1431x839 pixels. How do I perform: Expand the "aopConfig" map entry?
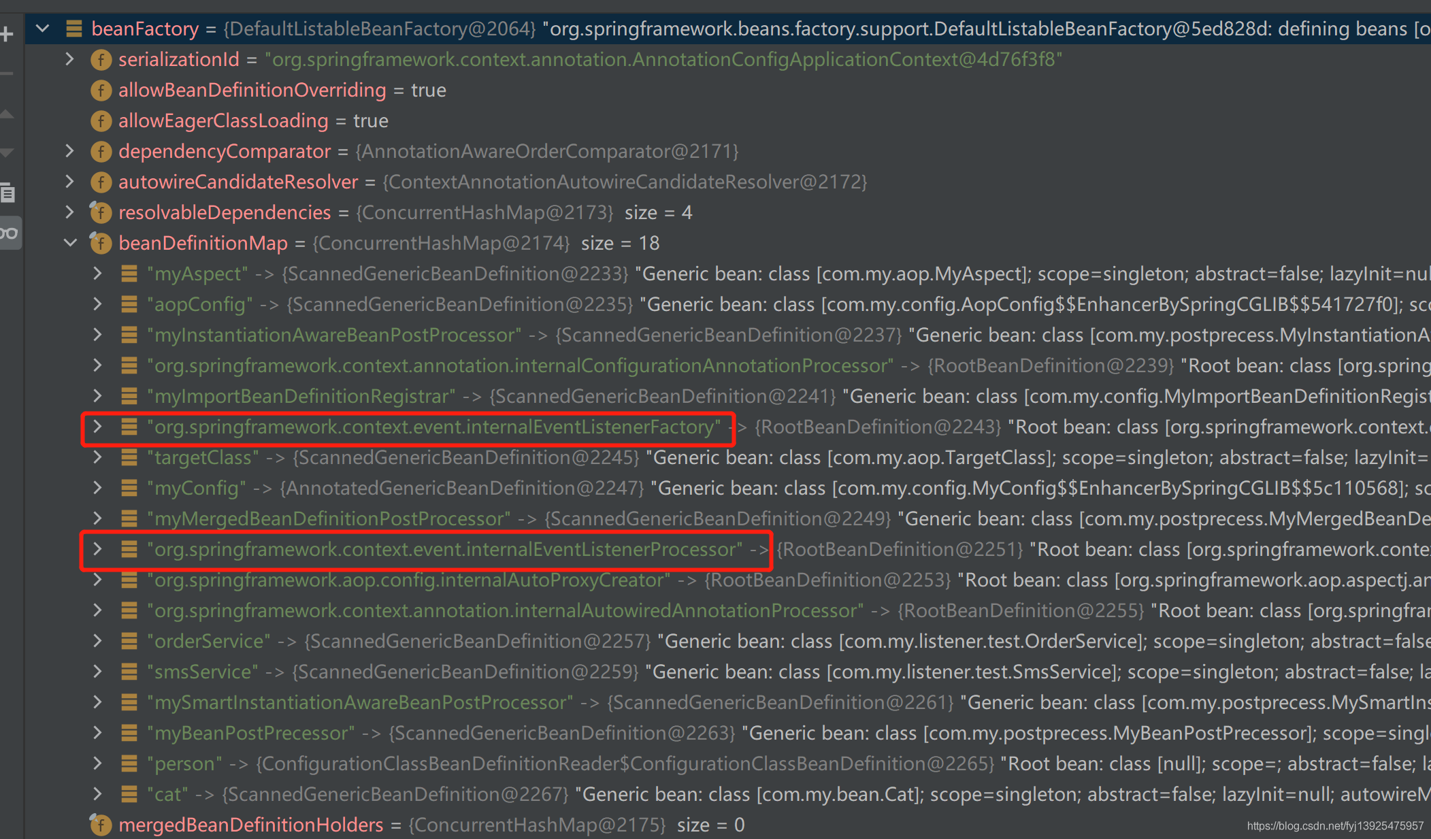pyautogui.click(x=97, y=304)
